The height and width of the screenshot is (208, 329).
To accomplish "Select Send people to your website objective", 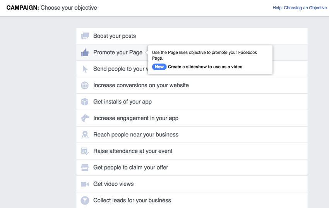I will (x=192, y=69).
